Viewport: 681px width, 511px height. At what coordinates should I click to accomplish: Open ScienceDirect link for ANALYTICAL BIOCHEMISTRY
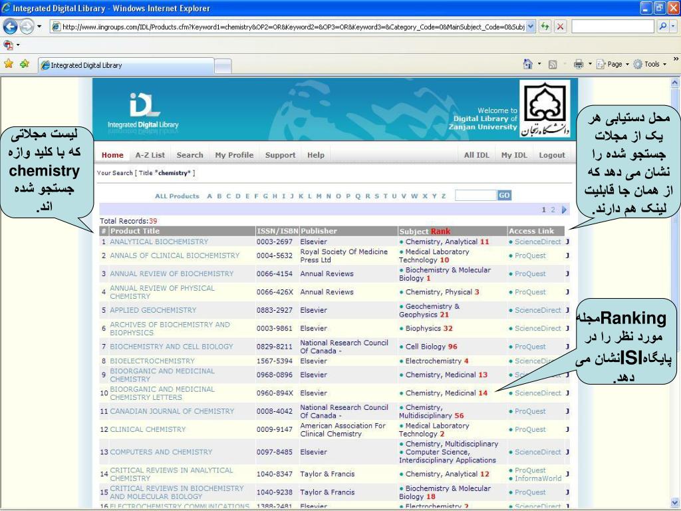537,242
